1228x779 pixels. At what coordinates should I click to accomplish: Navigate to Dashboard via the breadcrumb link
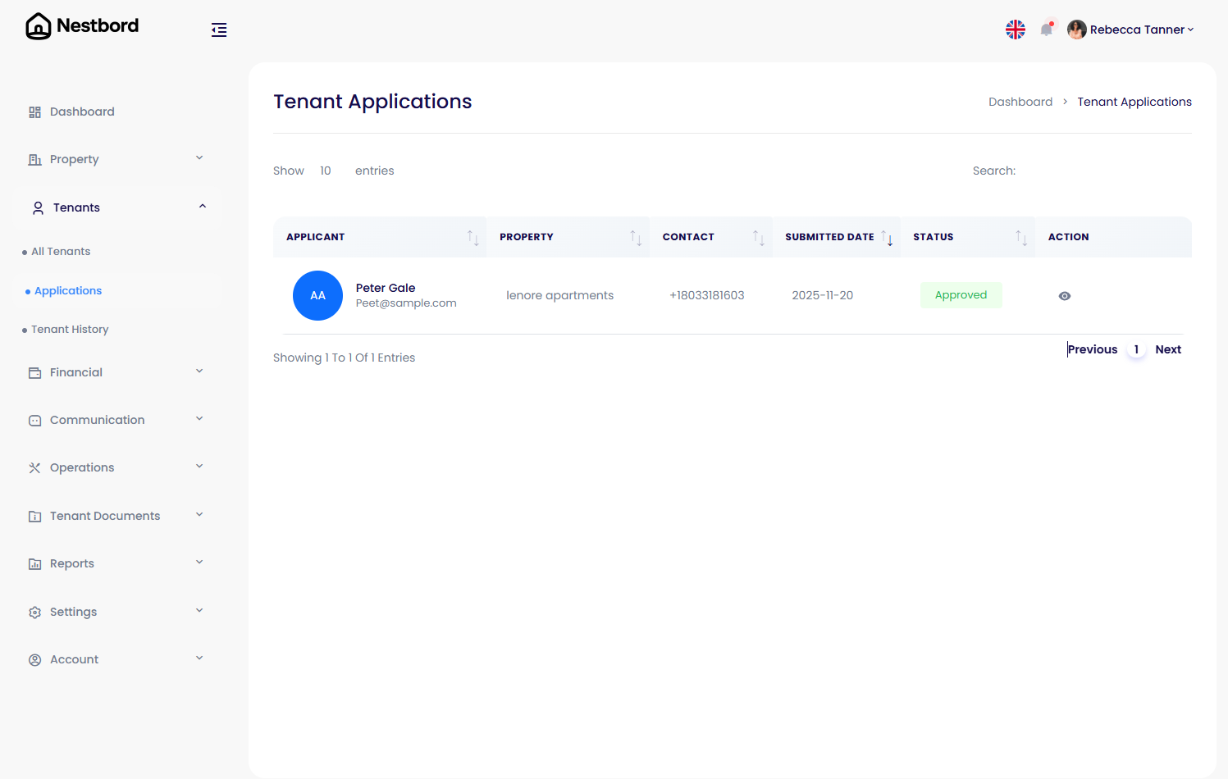pyautogui.click(x=1020, y=101)
